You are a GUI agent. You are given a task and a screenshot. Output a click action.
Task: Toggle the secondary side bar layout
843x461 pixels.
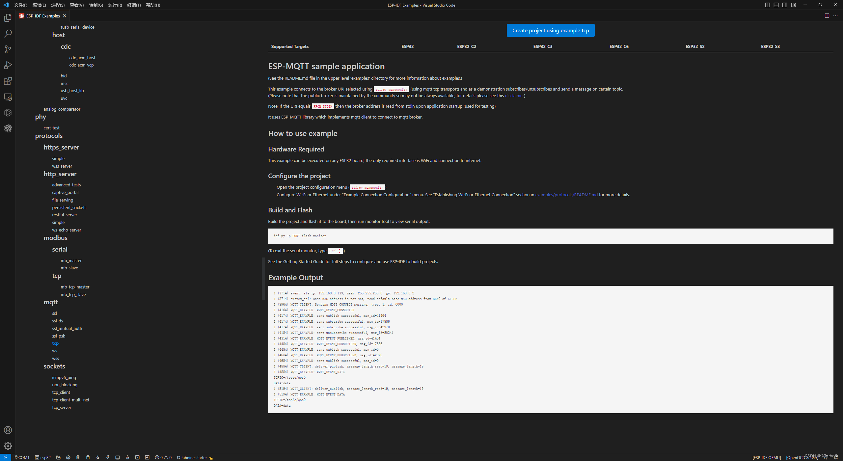tap(785, 5)
